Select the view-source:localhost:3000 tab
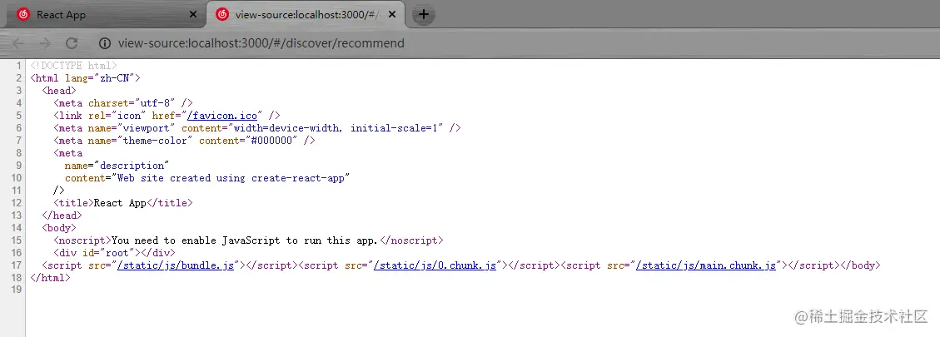This screenshot has height=337, width=940. [306, 15]
